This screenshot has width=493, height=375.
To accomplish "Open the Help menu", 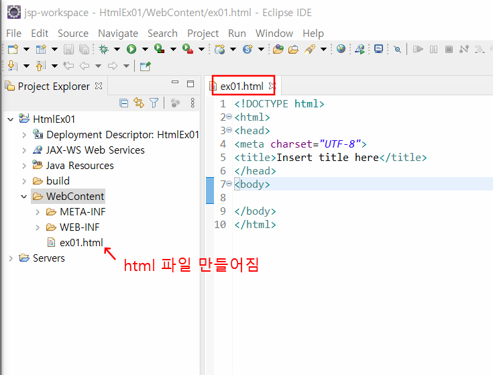I will 313,34.
